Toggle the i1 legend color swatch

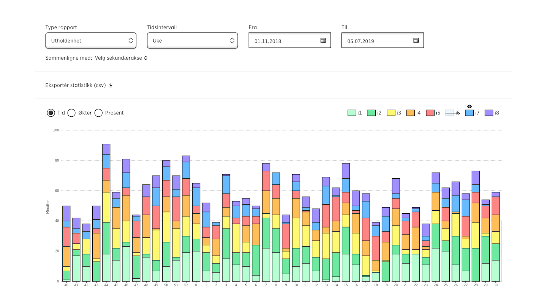(352, 113)
